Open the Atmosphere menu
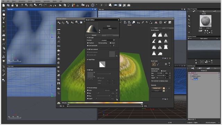 [22, 1]
